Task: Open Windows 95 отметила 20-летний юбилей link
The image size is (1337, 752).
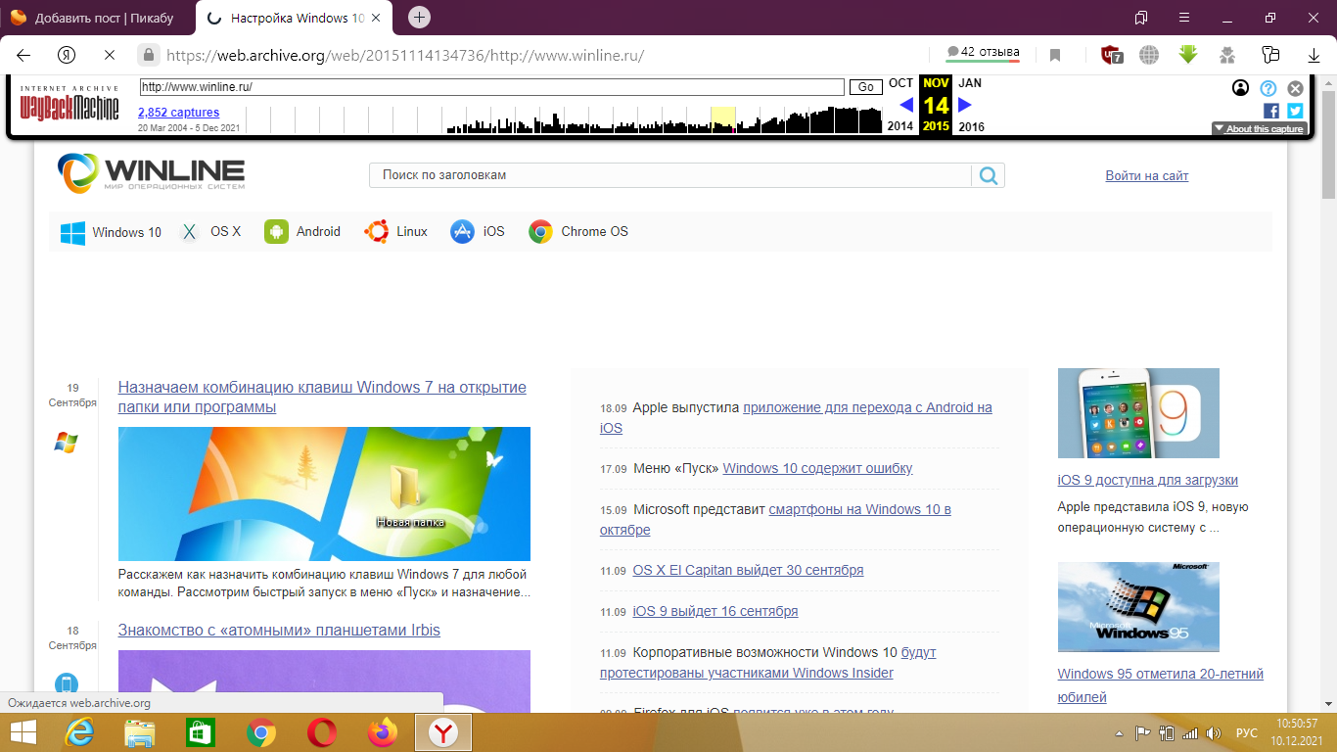Action: pyautogui.click(x=1161, y=685)
